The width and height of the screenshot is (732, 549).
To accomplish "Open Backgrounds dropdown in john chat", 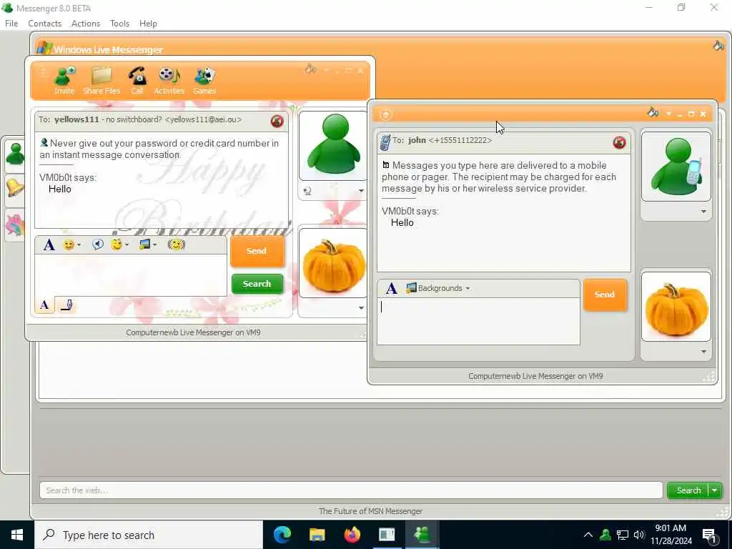I will (438, 288).
